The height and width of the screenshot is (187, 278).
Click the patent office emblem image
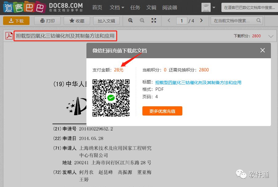pyautogui.click(x=76, y=106)
